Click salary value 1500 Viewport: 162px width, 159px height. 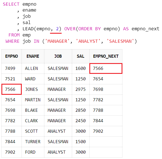point(81,142)
